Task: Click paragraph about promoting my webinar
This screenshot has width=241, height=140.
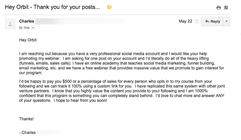Action: tap(122, 63)
